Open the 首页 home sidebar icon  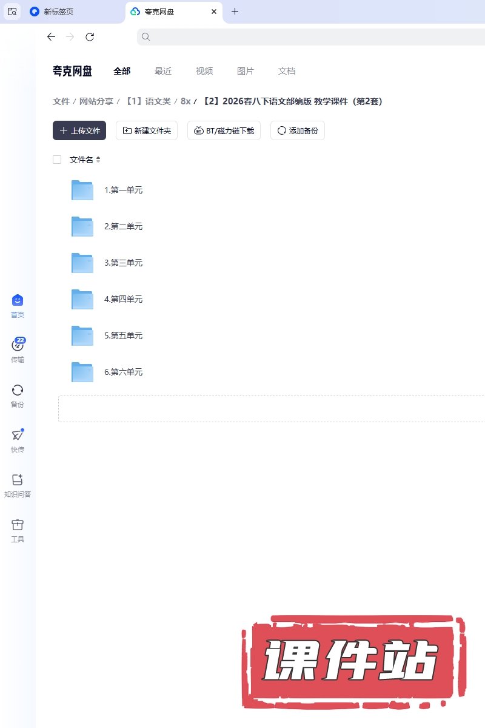18,300
